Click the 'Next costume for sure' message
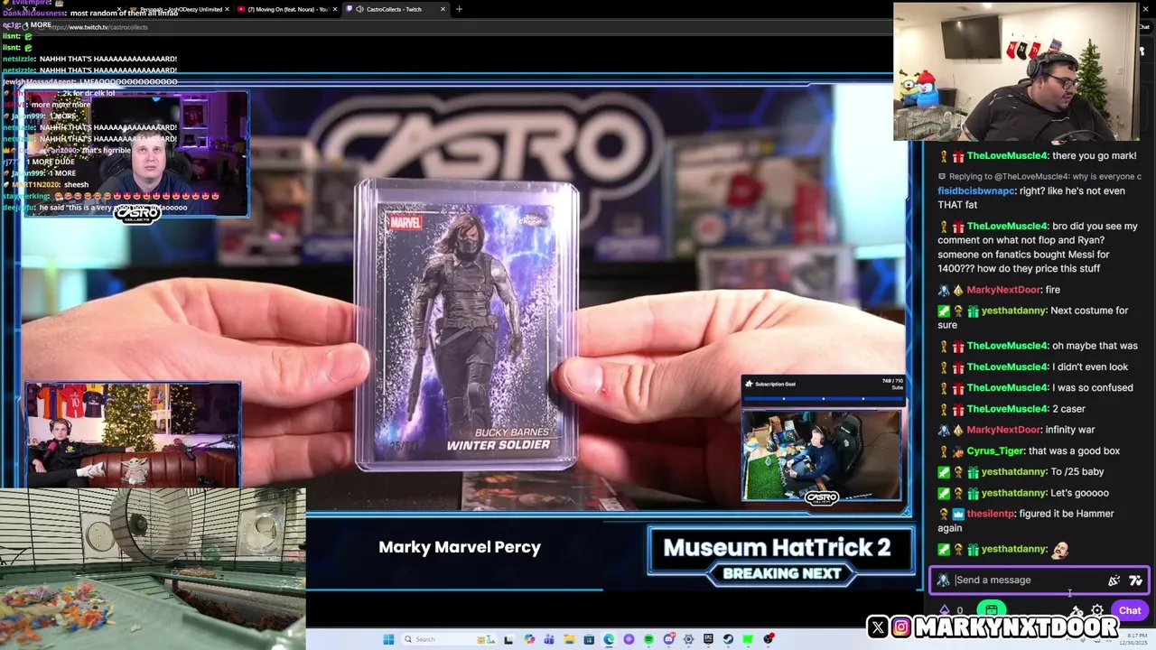1156x650 pixels. 1032,318
